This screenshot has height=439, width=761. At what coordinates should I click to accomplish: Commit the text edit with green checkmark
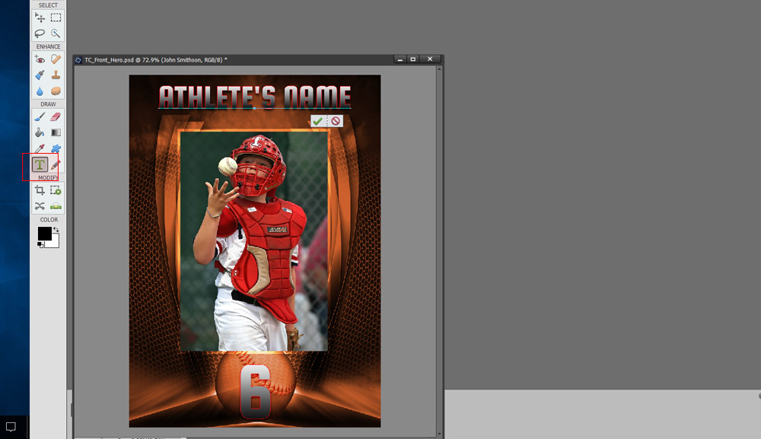point(318,121)
